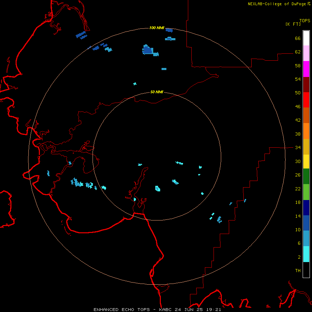The width and height of the screenshot is (312, 312).
Task: Click the 62 scale value
Action: tap(298, 52)
